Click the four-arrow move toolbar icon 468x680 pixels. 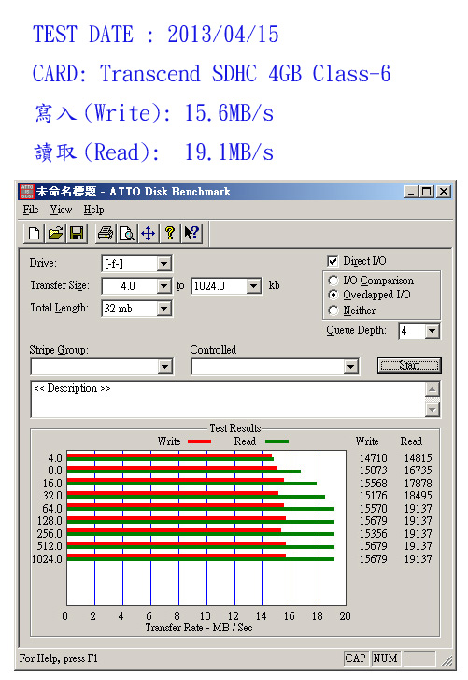click(149, 233)
